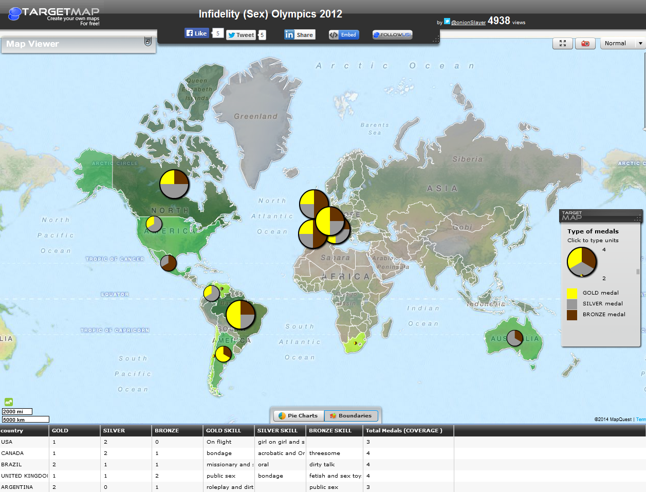Click the Twitter bird icon next to author

tap(447, 22)
